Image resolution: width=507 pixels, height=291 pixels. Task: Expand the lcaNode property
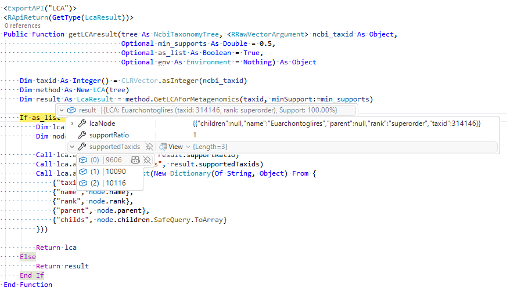click(71, 123)
